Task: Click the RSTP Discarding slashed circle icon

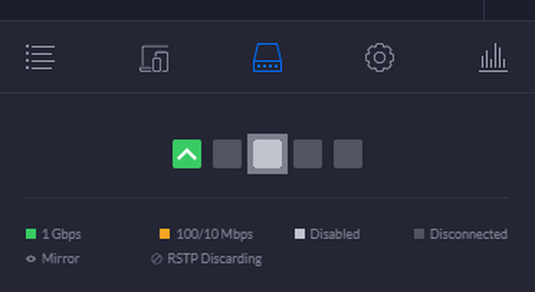Action: pyautogui.click(x=157, y=259)
